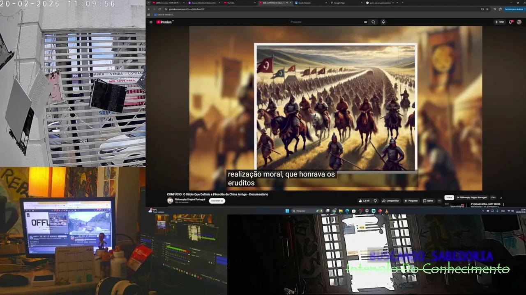Viewport: 526px width, 295px height.
Task: Click the browser back arrow
Action: pos(149,9)
